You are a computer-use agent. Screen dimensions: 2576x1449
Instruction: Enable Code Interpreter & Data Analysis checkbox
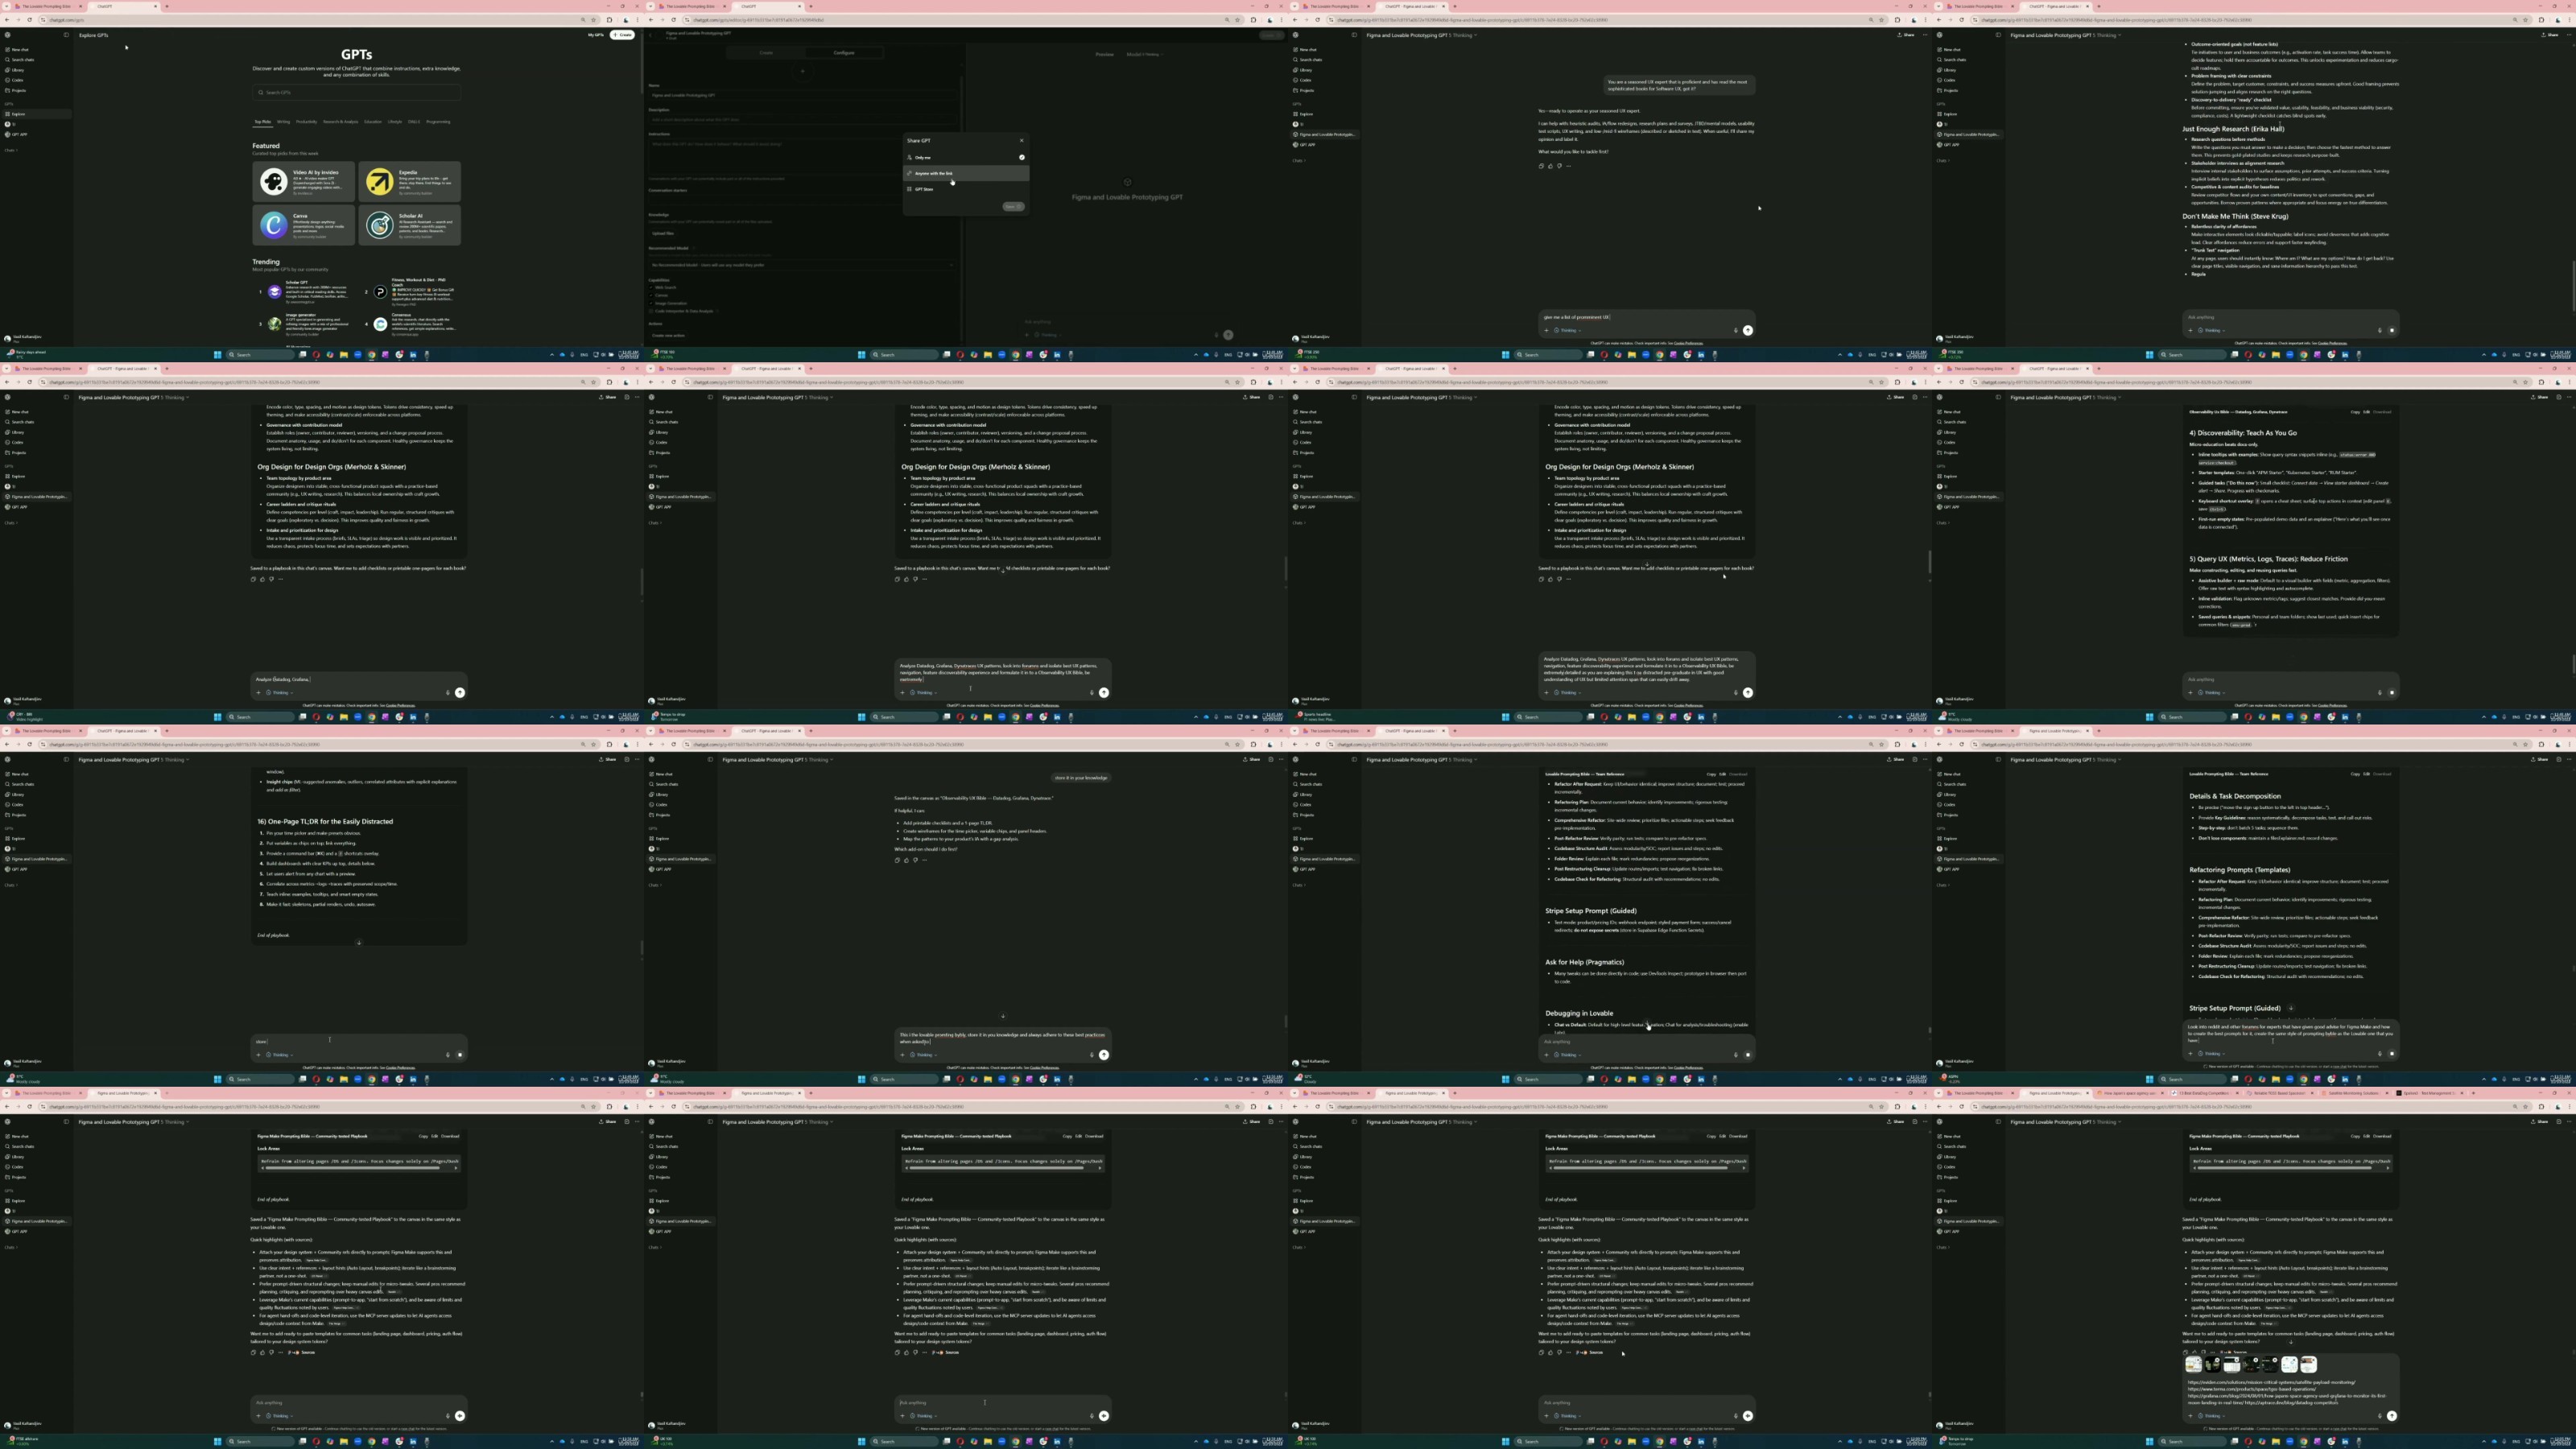(652, 311)
